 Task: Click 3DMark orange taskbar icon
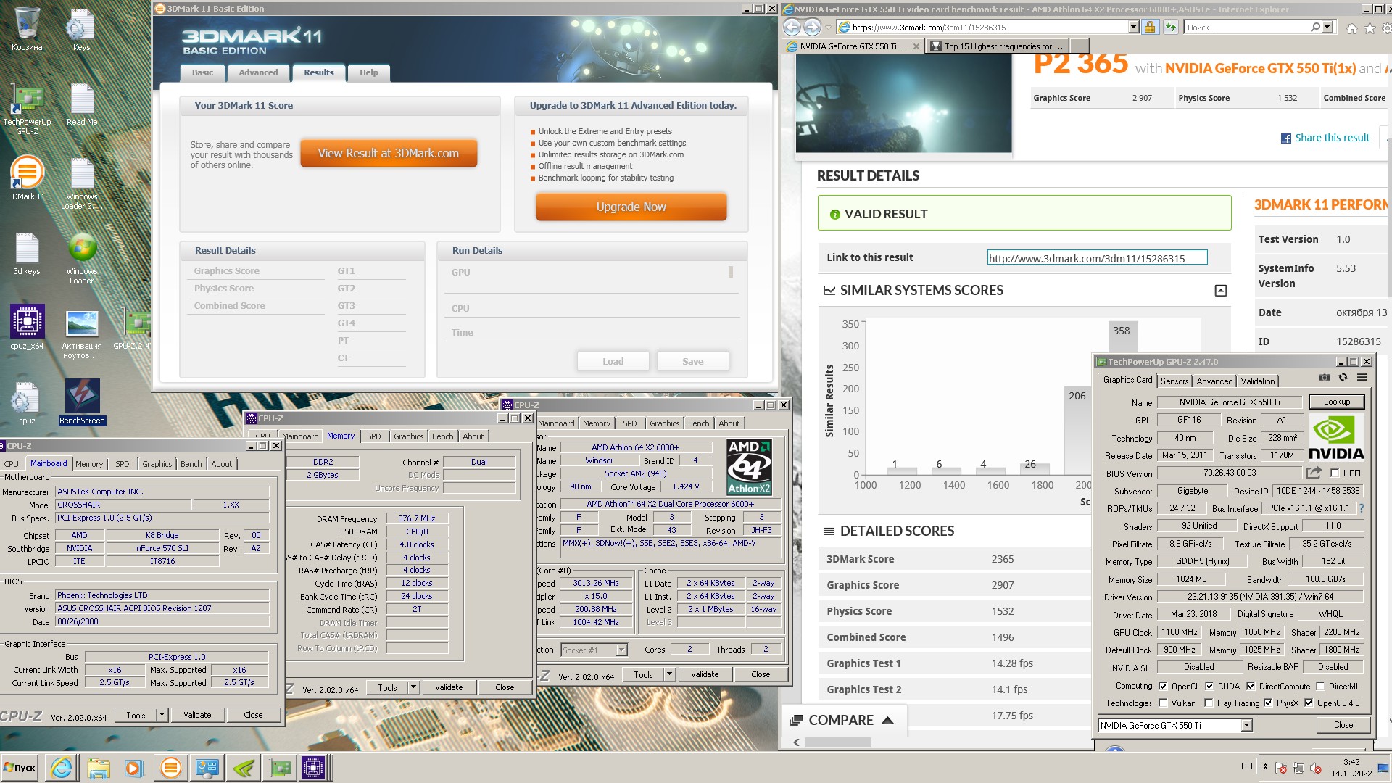(170, 767)
